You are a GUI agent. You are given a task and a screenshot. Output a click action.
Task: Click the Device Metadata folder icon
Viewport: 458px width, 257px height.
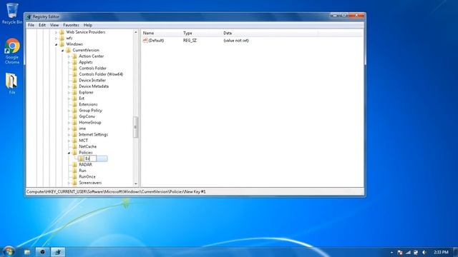(74, 86)
